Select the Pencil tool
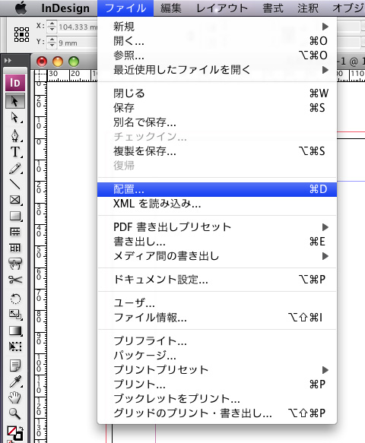 pyautogui.click(x=15, y=169)
